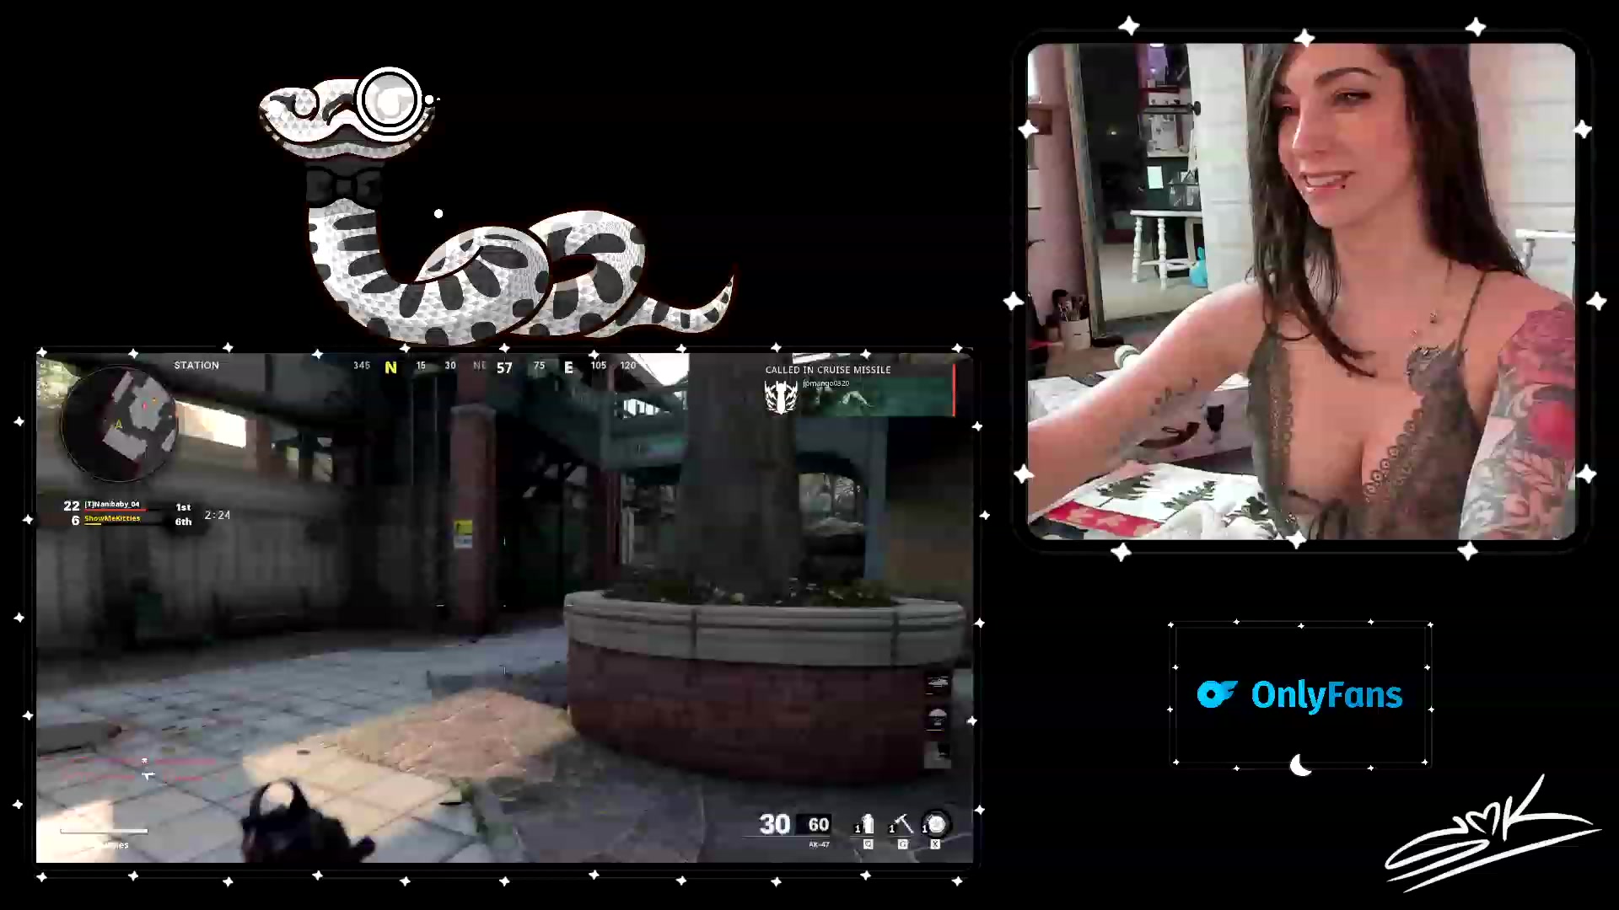The height and width of the screenshot is (910, 1619).
Task: Click the CALLED IN CRUISE MISSILE notification
Action: tap(828, 370)
